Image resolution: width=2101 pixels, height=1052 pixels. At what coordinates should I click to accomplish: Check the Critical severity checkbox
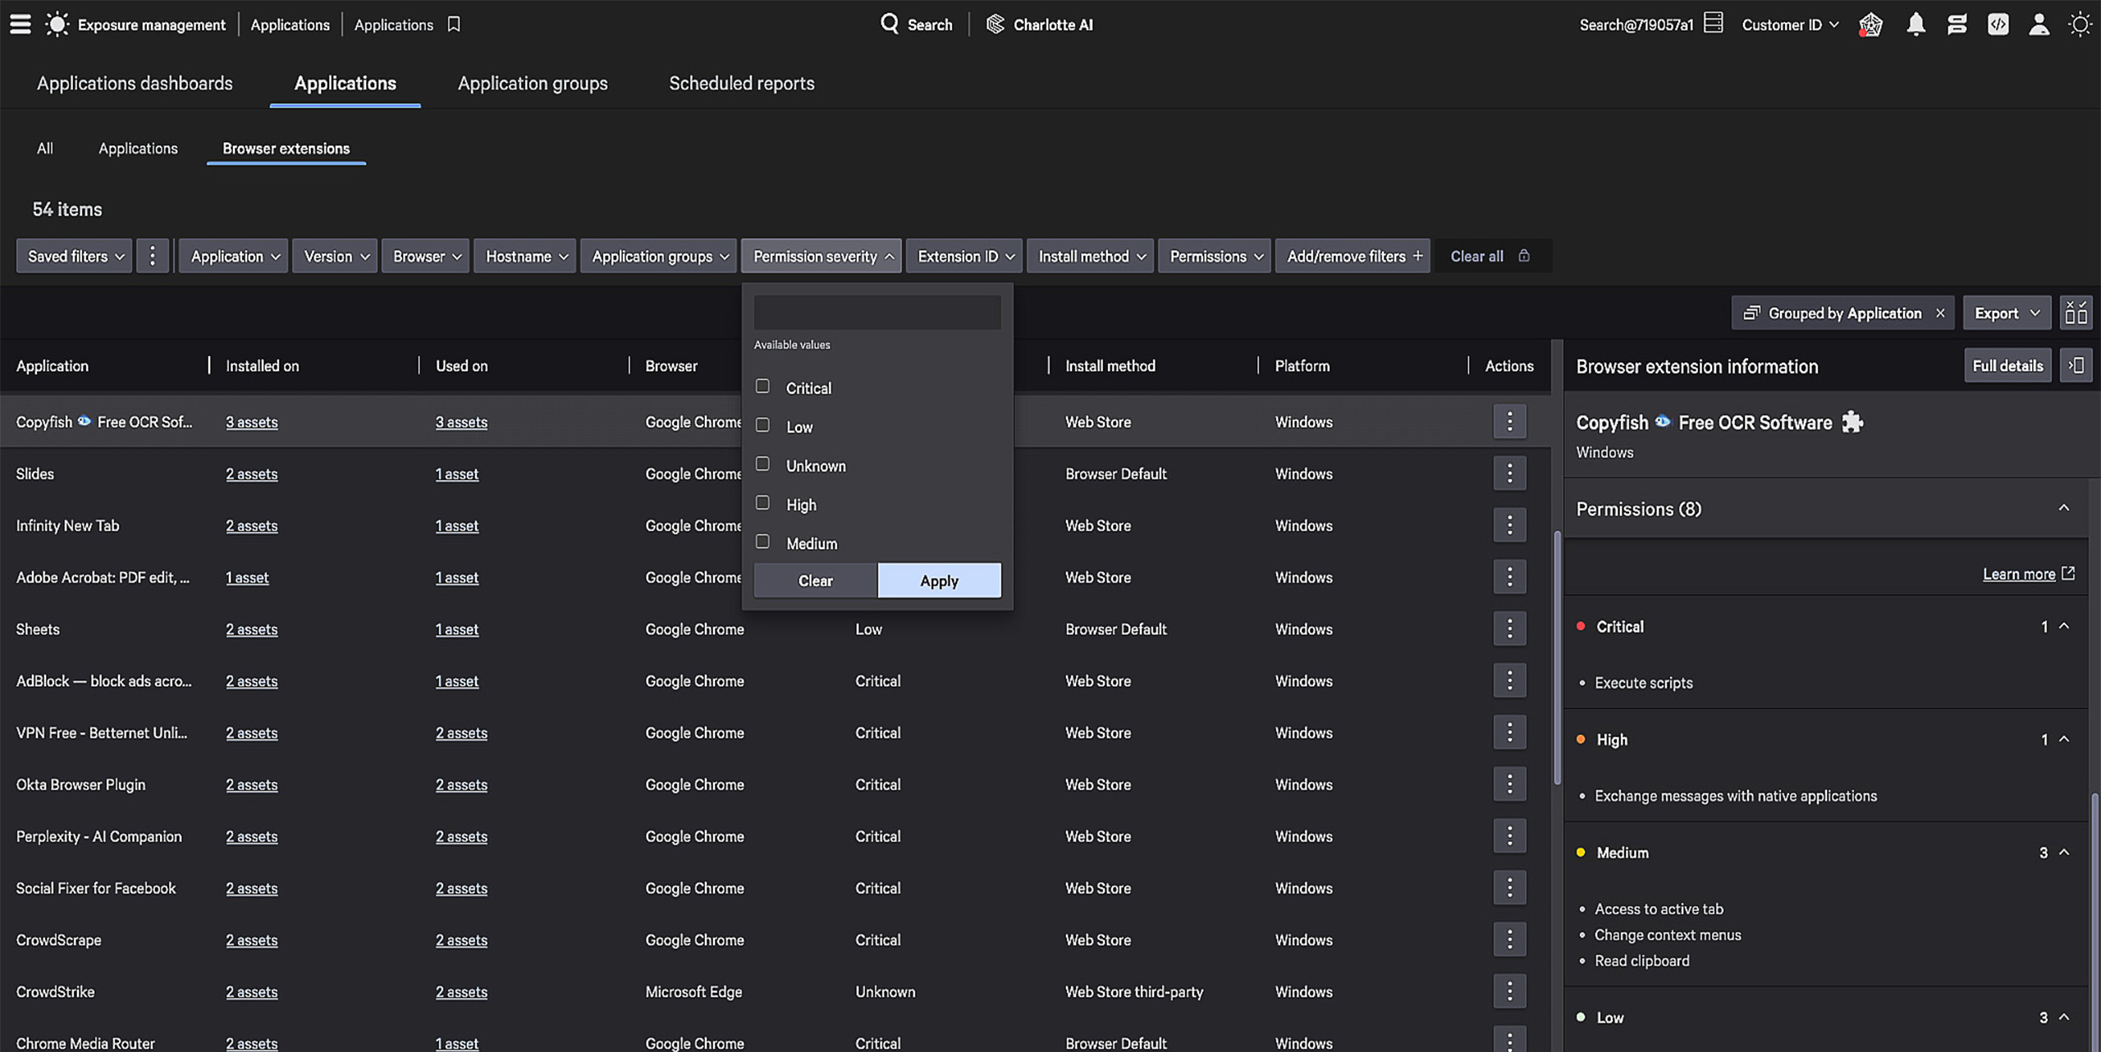point(762,386)
